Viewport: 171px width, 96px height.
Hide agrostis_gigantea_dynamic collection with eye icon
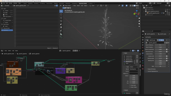point(168,11)
